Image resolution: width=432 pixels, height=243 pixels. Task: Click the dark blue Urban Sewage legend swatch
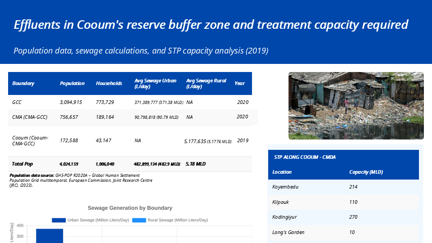point(58,220)
